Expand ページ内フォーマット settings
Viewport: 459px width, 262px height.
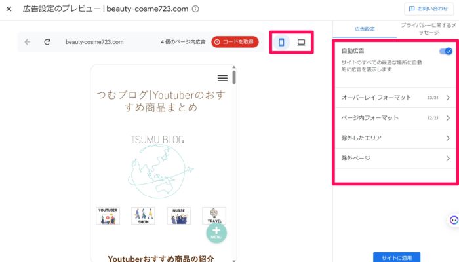pyautogui.click(x=395, y=118)
